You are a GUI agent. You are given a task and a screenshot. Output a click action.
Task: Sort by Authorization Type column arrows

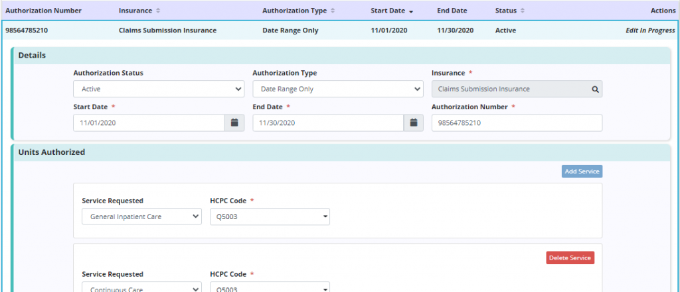click(x=332, y=11)
